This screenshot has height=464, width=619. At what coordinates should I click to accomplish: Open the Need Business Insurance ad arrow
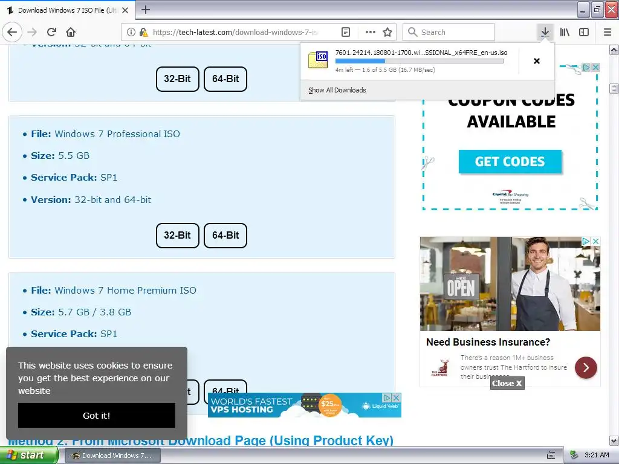click(x=586, y=367)
